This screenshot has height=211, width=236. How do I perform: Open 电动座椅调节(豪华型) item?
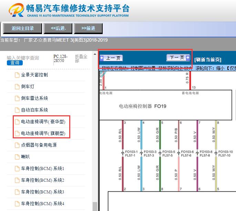point(43,122)
